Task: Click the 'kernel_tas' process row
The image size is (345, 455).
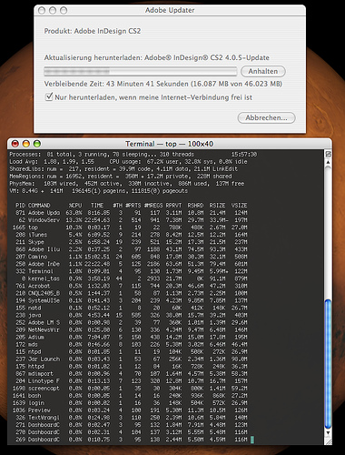Action: click(131, 278)
